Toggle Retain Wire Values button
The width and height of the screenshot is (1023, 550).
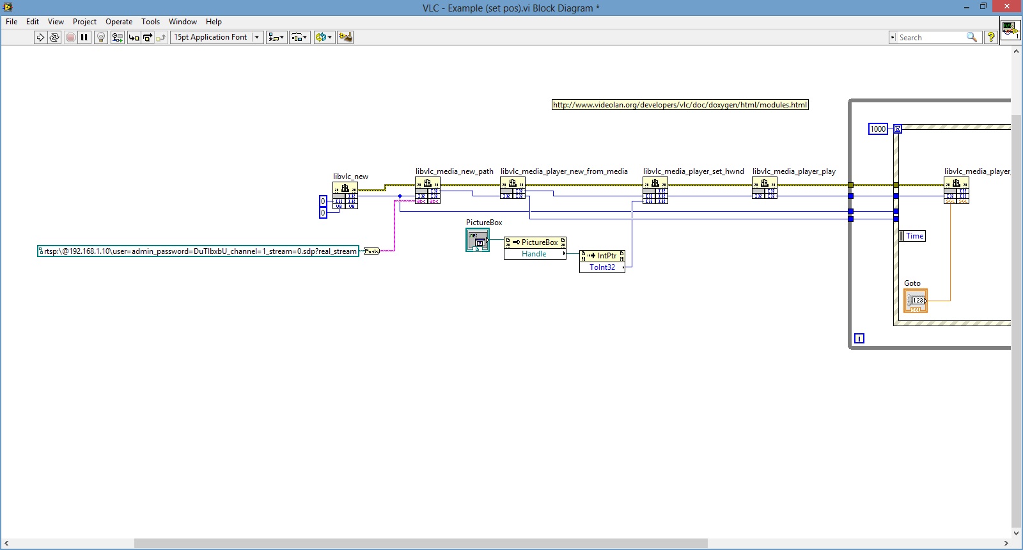pos(117,37)
